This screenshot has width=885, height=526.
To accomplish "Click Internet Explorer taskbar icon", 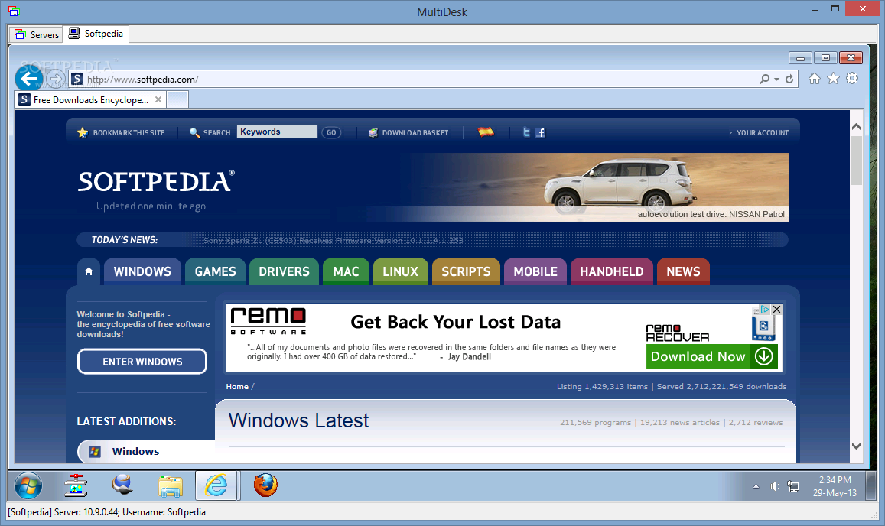I will point(216,485).
